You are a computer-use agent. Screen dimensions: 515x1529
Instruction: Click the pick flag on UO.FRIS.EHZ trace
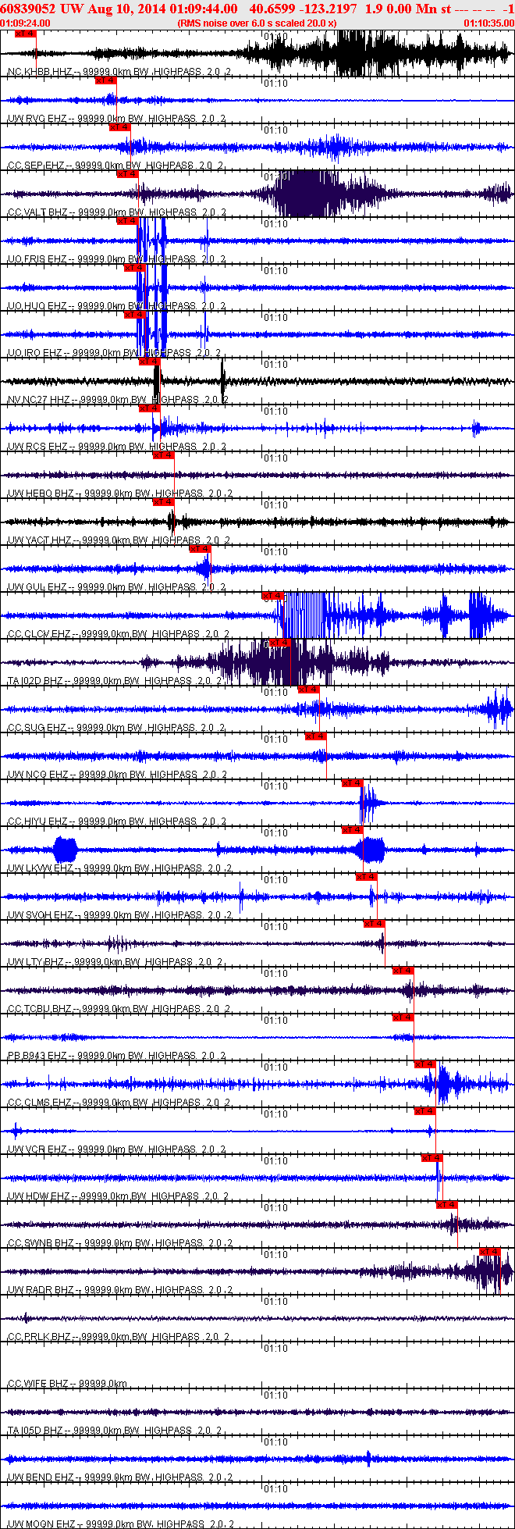coord(127,221)
